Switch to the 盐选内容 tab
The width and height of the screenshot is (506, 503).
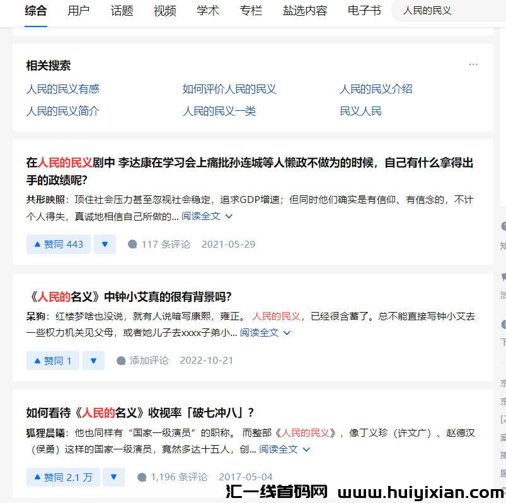pos(305,11)
